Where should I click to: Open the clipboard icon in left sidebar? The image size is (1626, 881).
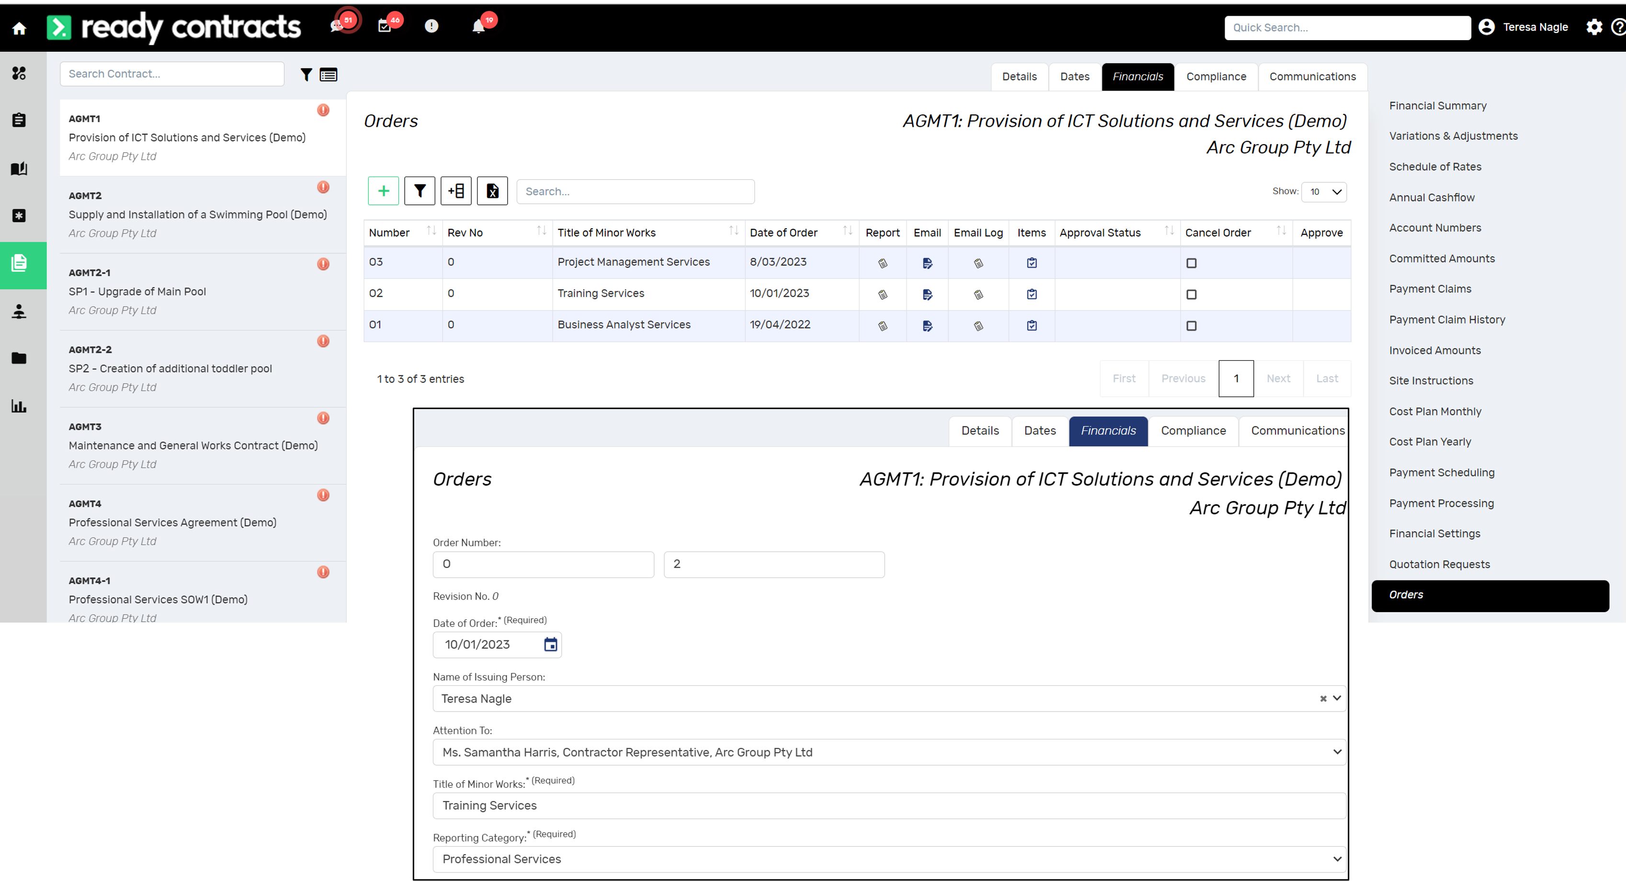pos(19,120)
